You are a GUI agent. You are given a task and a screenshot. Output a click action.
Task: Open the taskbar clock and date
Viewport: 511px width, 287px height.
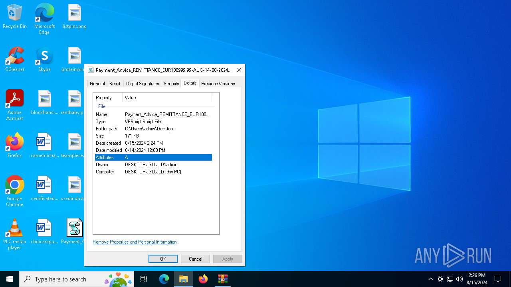[477, 279]
